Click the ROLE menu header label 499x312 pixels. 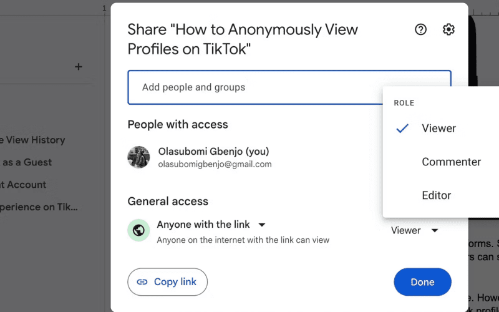point(404,103)
